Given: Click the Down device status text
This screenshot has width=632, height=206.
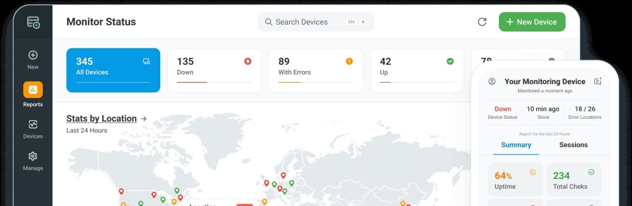Looking at the screenshot, I should click(503, 109).
